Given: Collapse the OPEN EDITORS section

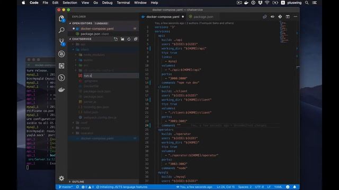Looking at the screenshot, I should (x=82, y=23).
